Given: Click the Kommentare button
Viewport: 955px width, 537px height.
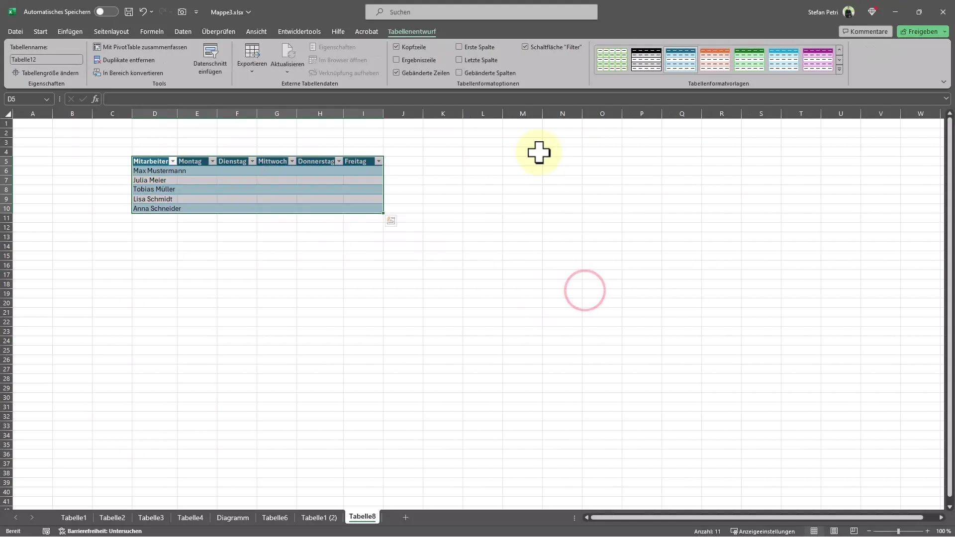Looking at the screenshot, I should (x=865, y=31).
